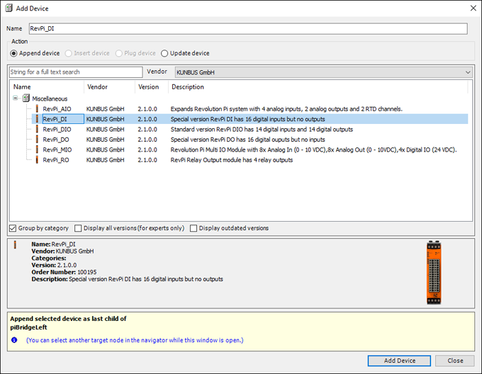Click the blue information icon
Viewport: 482px width, 374px height.
click(x=14, y=340)
